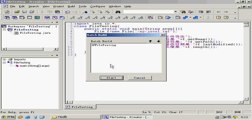Collapse the class view panel with up arrow

pos(52,55)
